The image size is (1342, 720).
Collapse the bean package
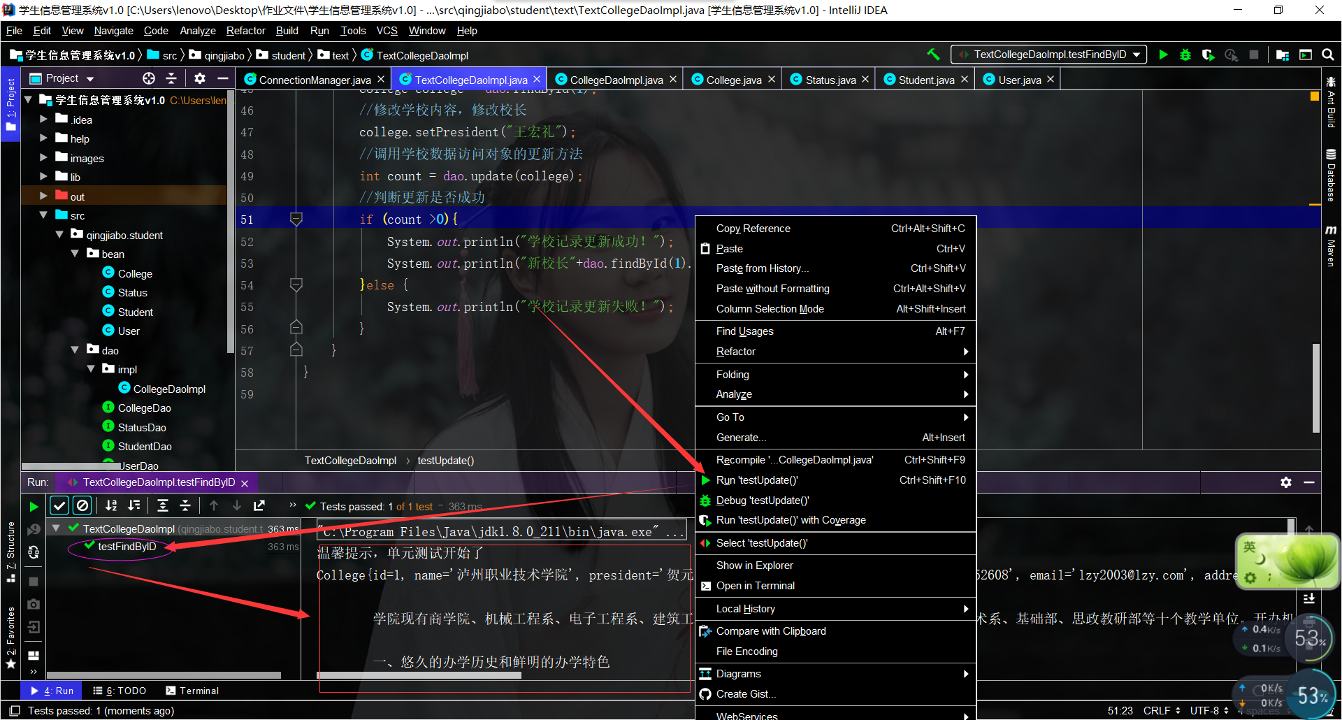coord(75,254)
